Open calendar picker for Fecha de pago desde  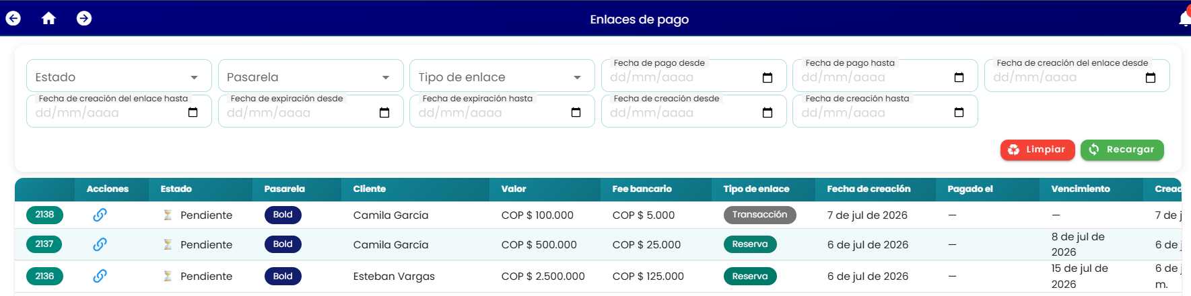(x=768, y=77)
